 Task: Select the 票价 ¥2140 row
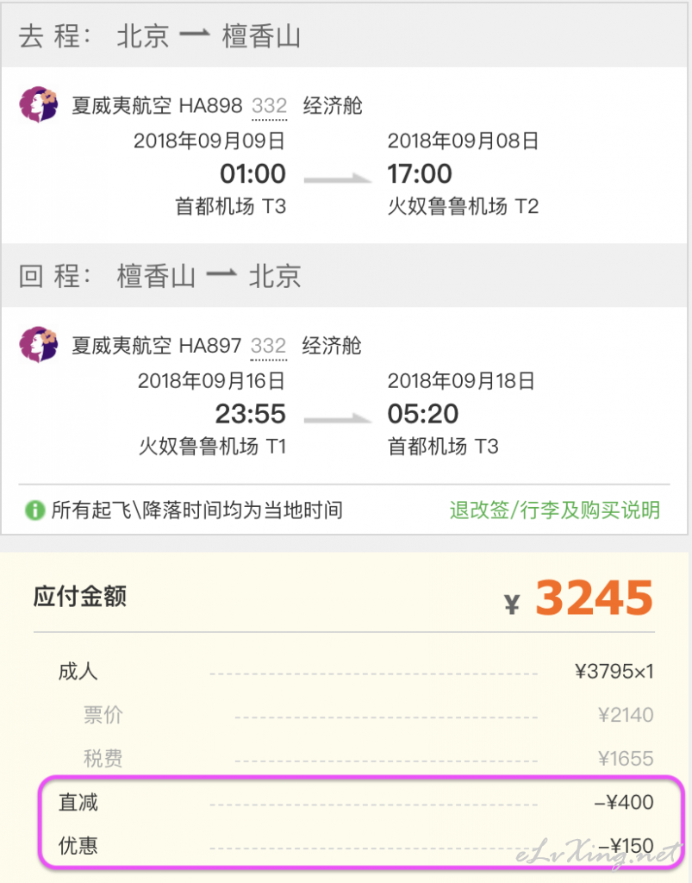(x=369, y=715)
